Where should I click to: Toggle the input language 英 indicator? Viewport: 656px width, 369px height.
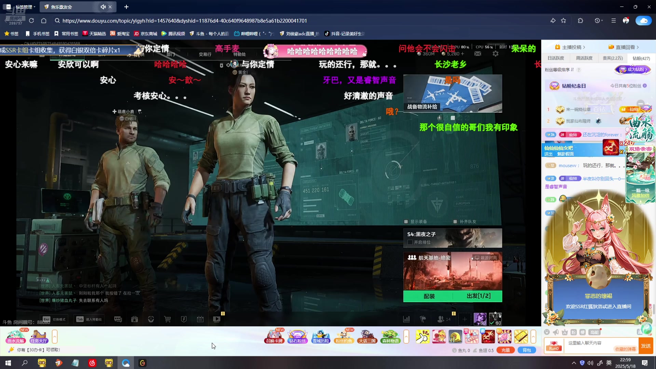pyautogui.click(x=609, y=363)
